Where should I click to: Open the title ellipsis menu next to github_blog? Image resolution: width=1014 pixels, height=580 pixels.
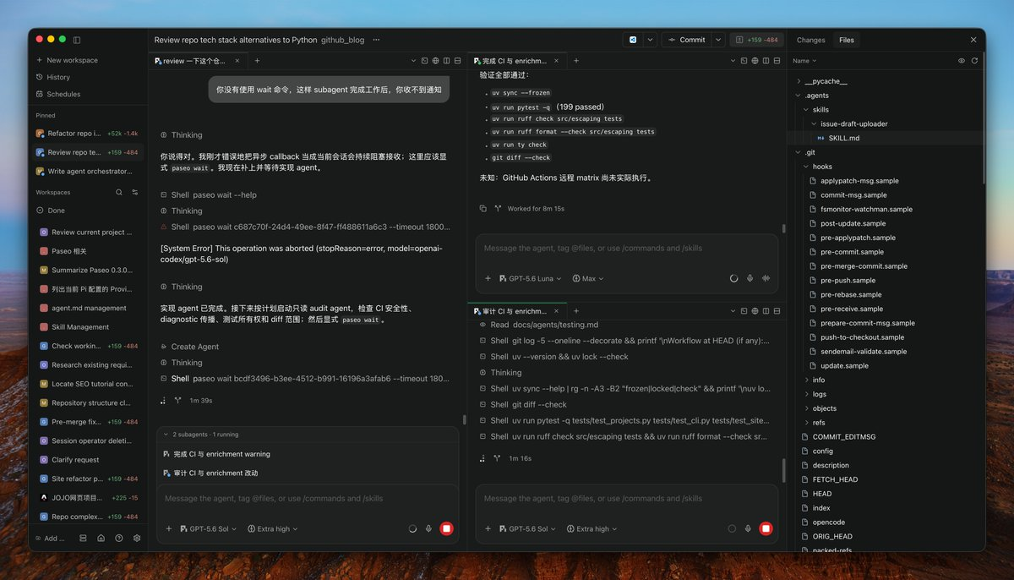[x=376, y=40]
